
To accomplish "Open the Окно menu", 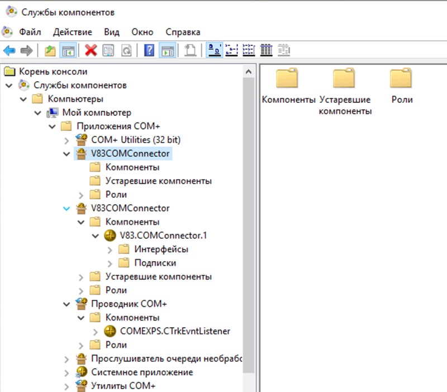I will 142,32.
